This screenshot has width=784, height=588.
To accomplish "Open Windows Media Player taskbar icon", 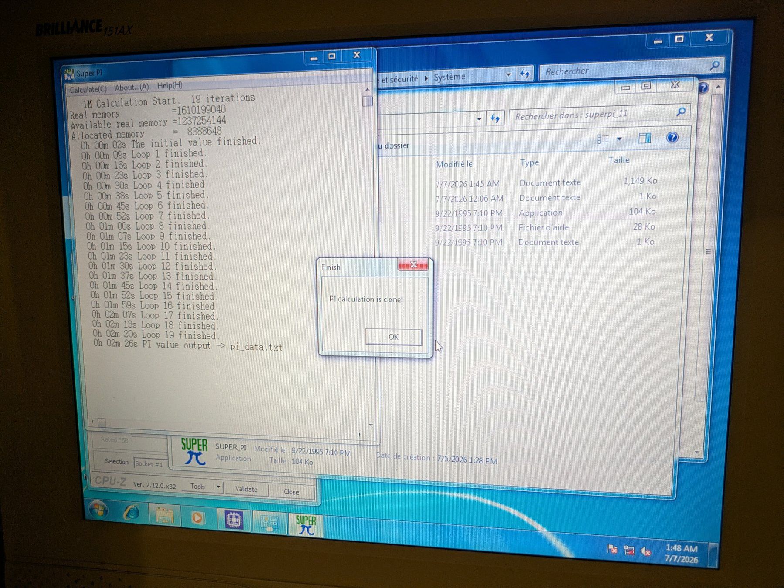I will click(197, 517).
